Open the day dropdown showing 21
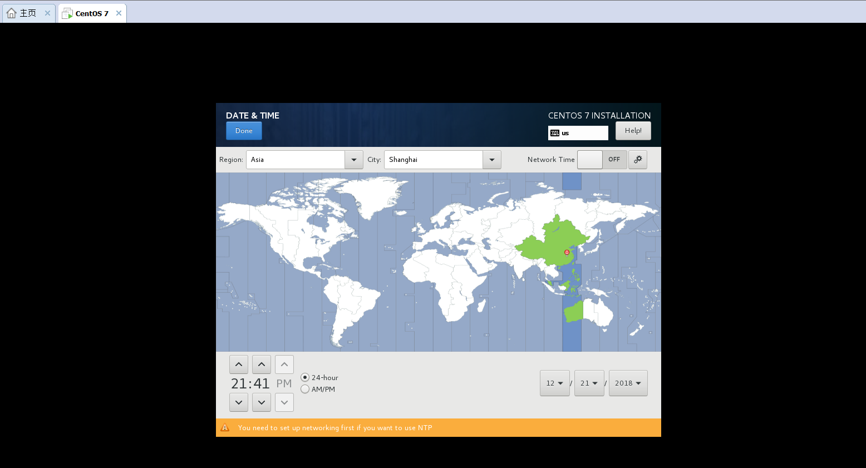Image resolution: width=866 pixels, height=468 pixels. click(589, 383)
